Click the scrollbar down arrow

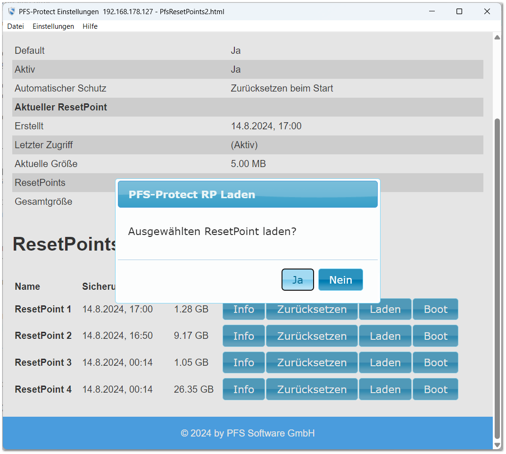pos(497,445)
